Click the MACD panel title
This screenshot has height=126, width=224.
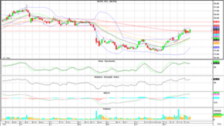[x=107, y=93]
